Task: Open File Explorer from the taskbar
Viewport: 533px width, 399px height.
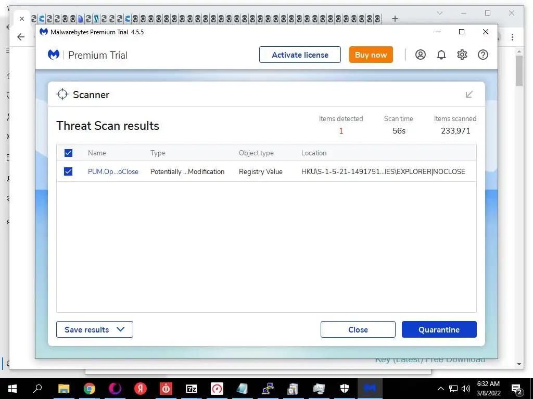Action: pyautogui.click(x=64, y=389)
